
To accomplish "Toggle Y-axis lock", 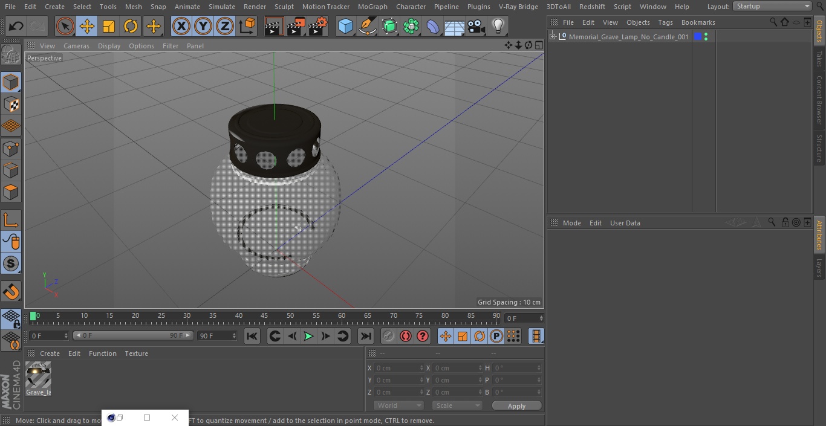I will (203, 27).
